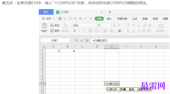Toggle Italic formatting
The height and width of the screenshot is (94, 170).
[79, 31]
